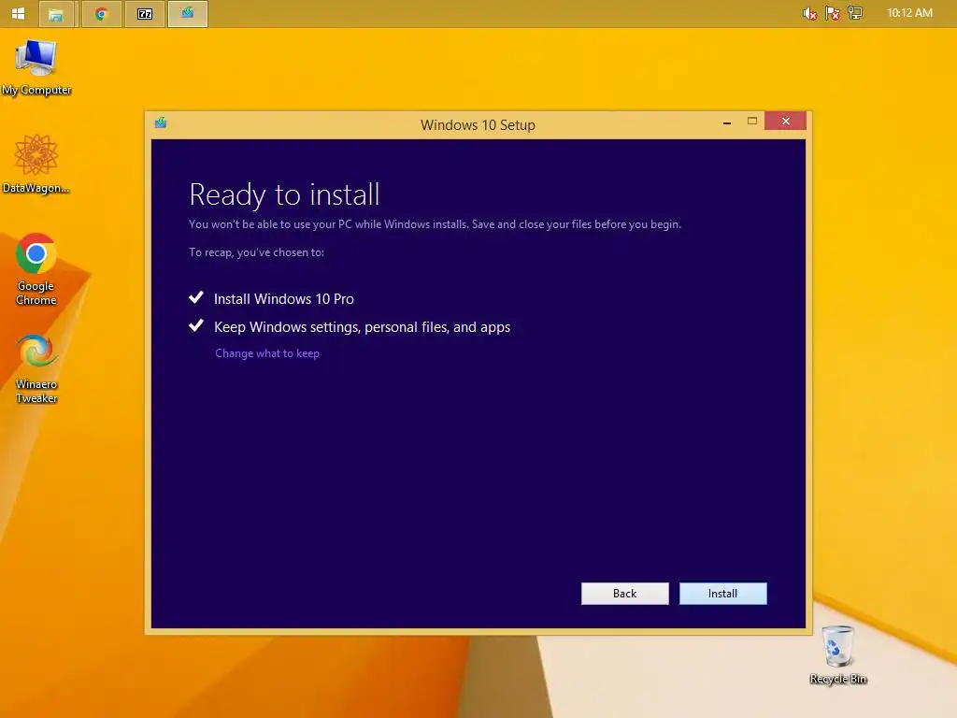Click the Ready to install heading
Screen dimensions: 957x718
[x=284, y=194]
